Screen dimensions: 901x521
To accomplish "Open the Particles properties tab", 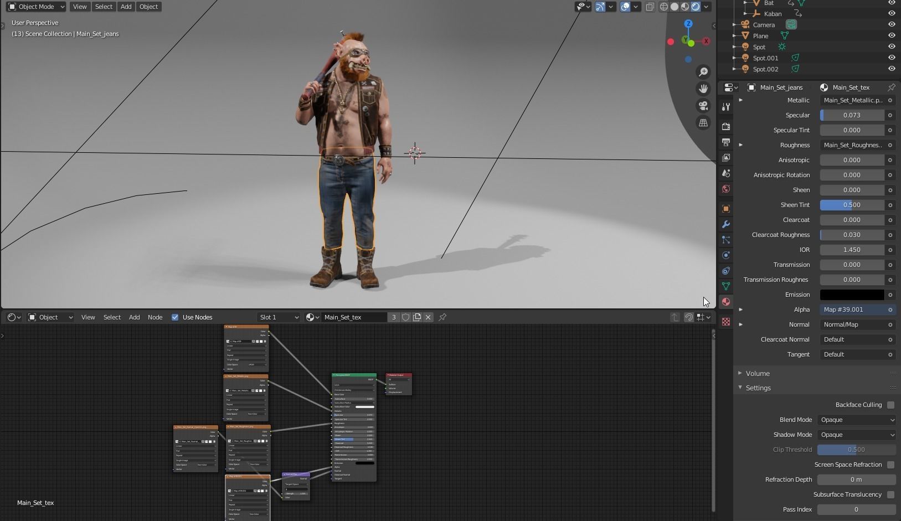I will pyautogui.click(x=726, y=240).
